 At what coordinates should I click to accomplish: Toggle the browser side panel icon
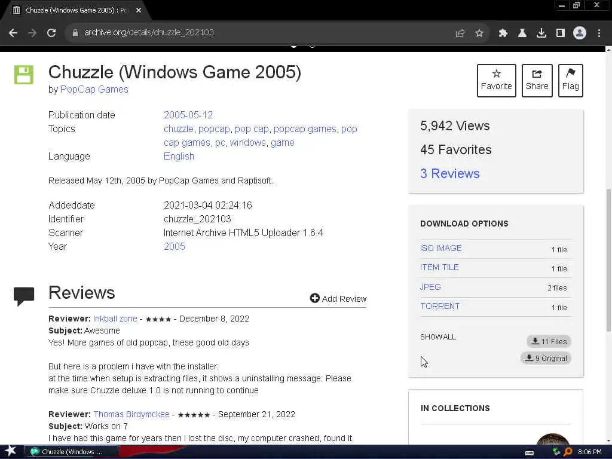click(x=561, y=33)
